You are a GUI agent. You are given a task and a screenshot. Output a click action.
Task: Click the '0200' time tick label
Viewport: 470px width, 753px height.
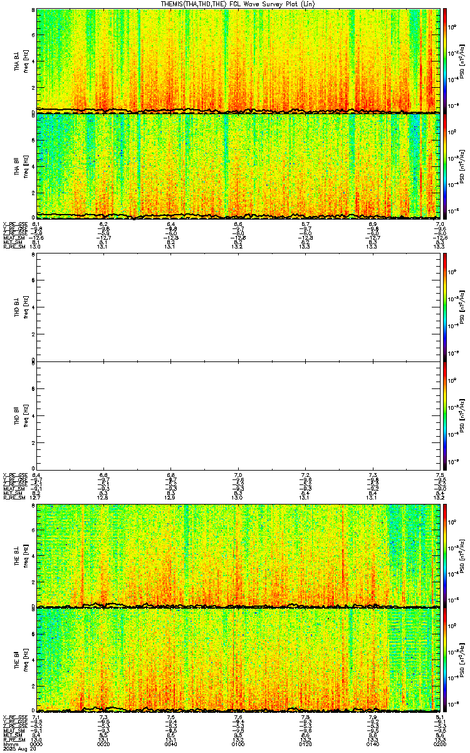(x=440, y=744)
